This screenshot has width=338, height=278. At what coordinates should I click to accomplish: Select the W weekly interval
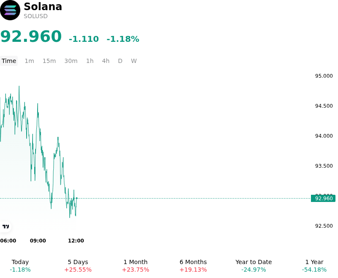click(134, 61)
